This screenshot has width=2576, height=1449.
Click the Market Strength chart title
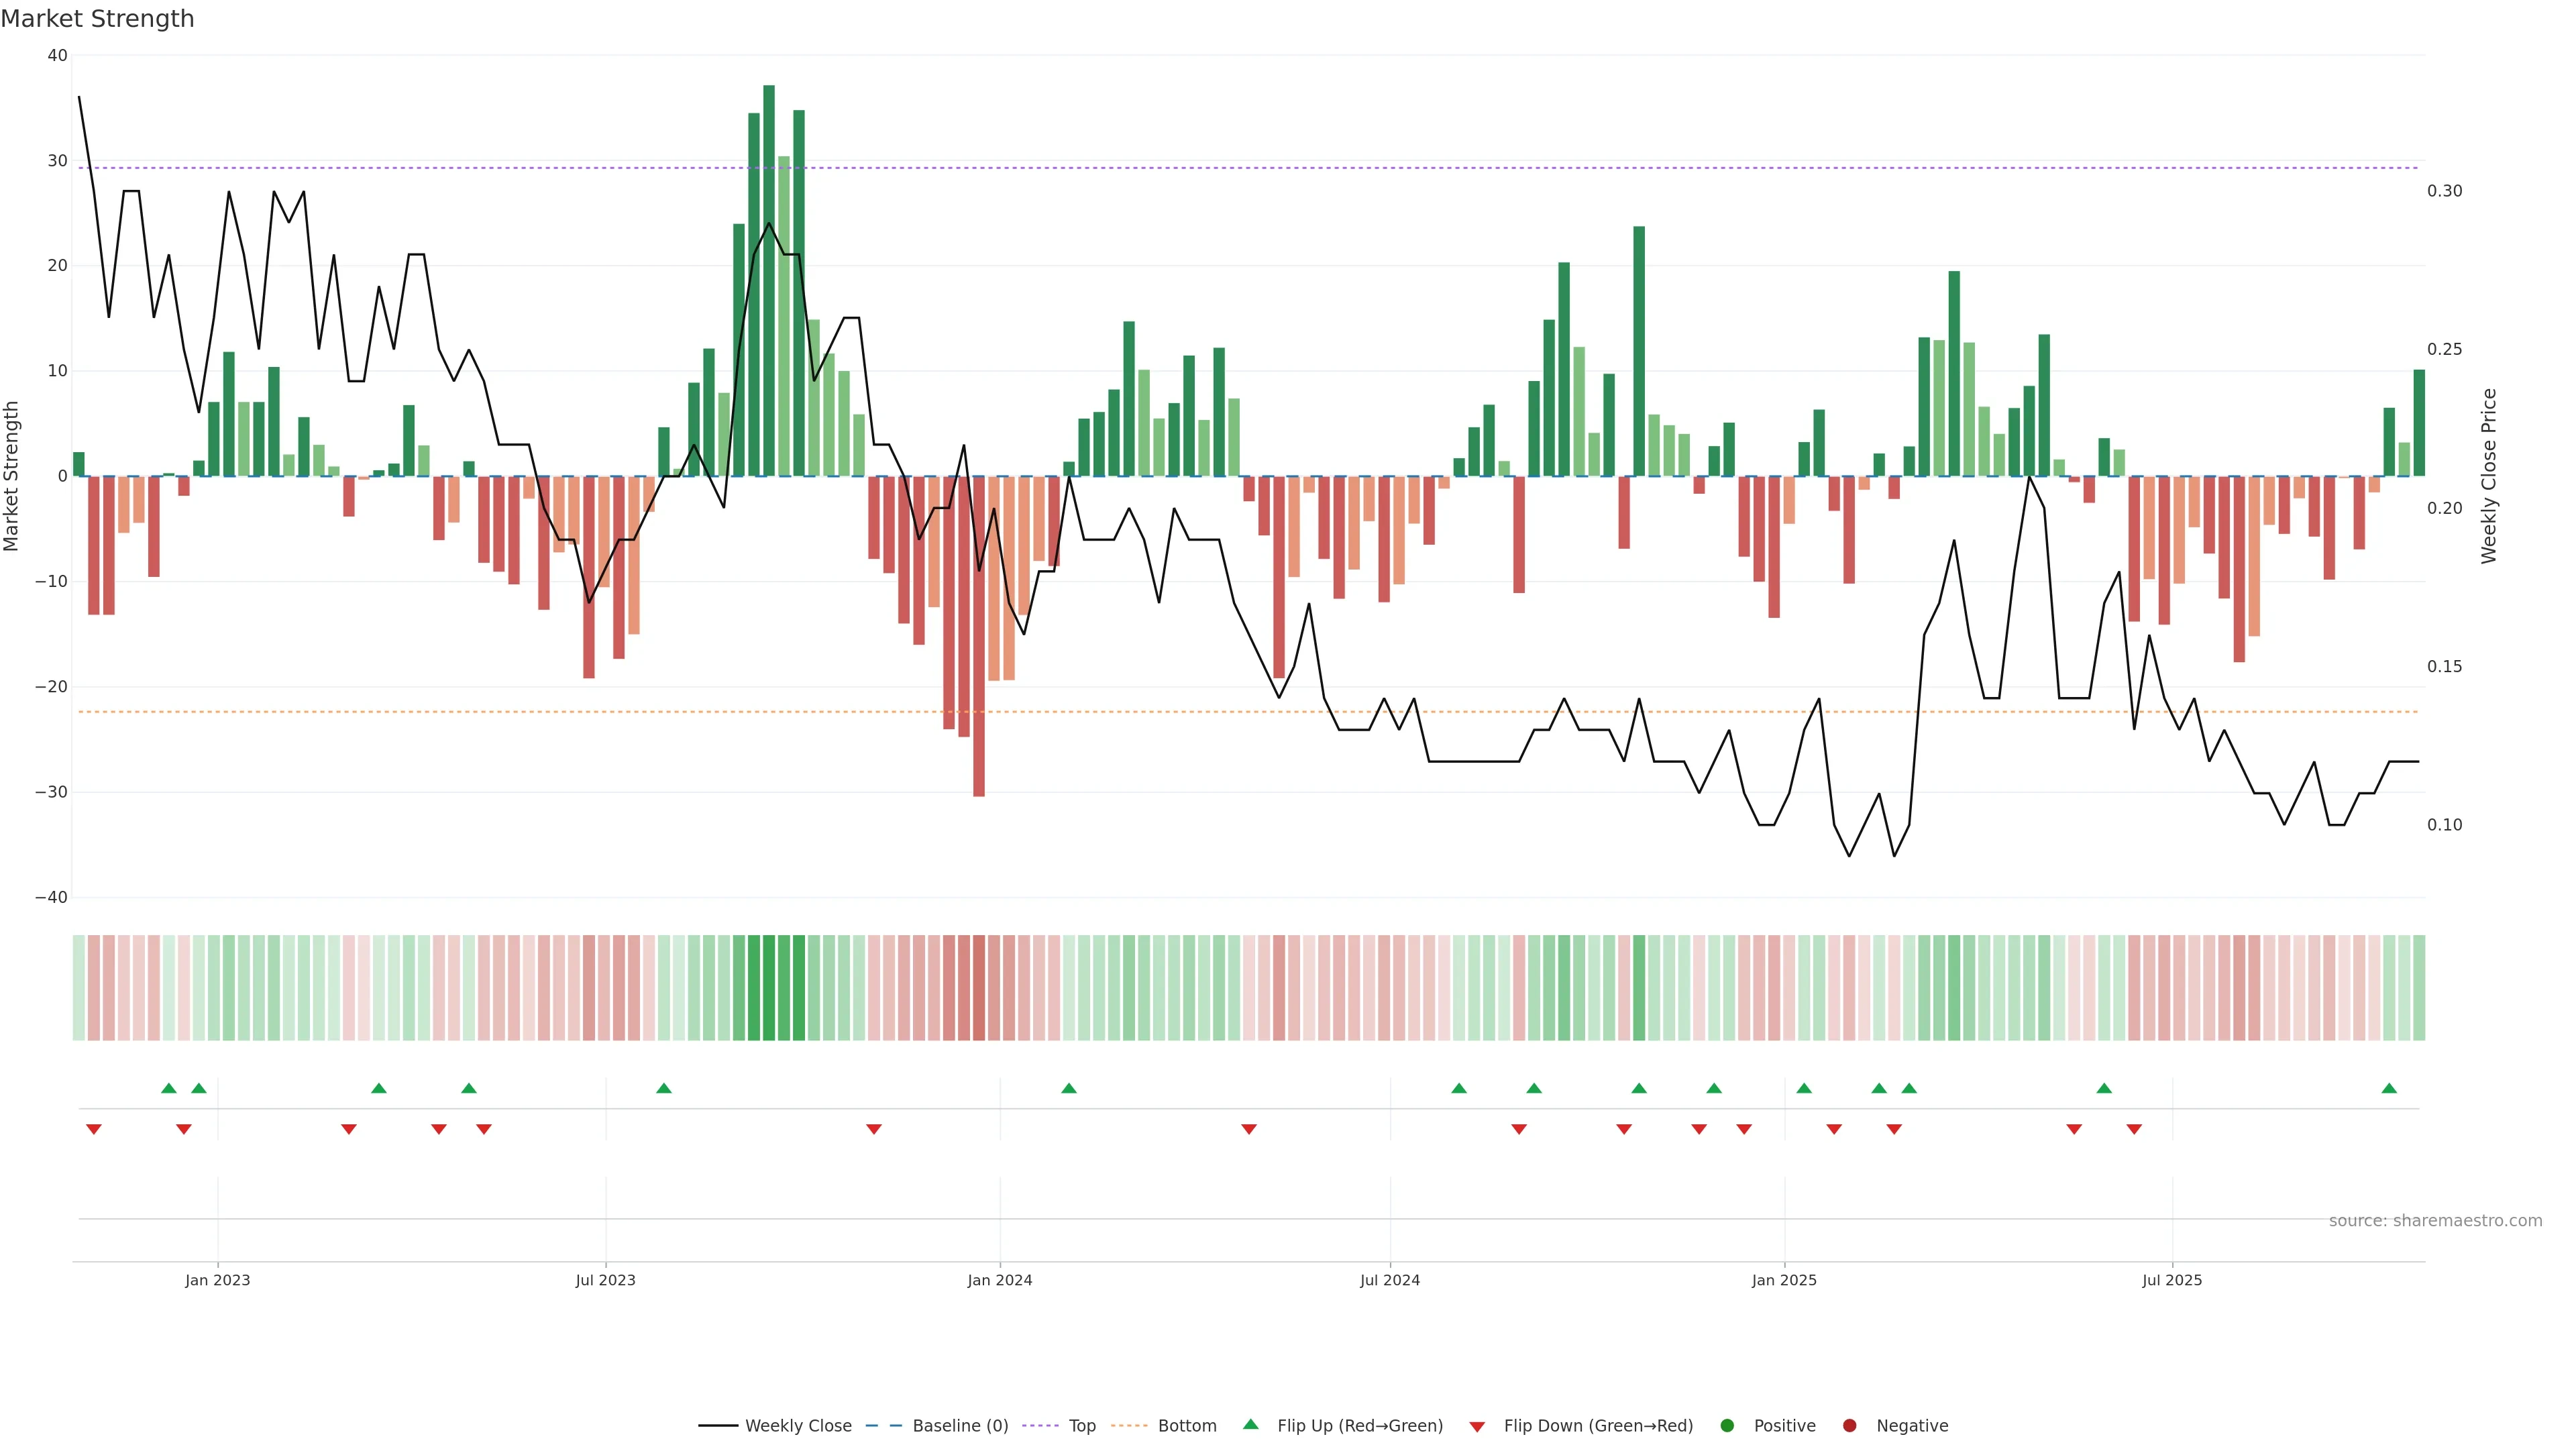[97, 19]
